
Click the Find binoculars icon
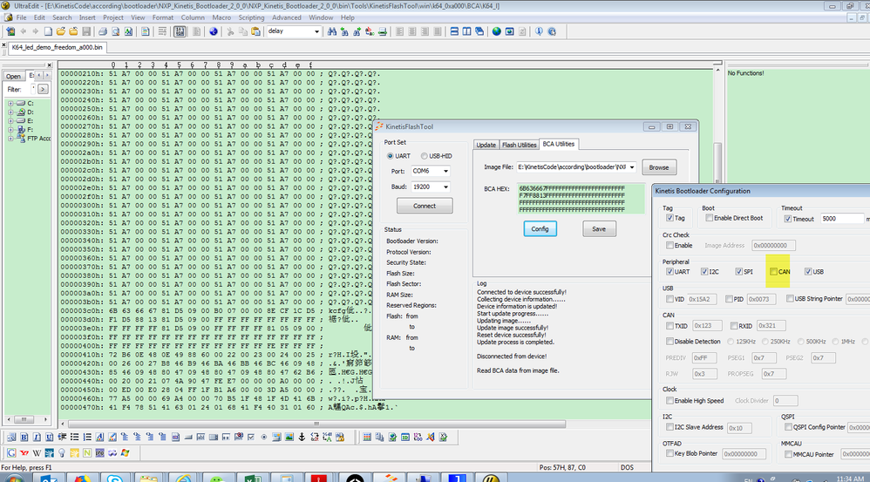(x=332, y=31)
